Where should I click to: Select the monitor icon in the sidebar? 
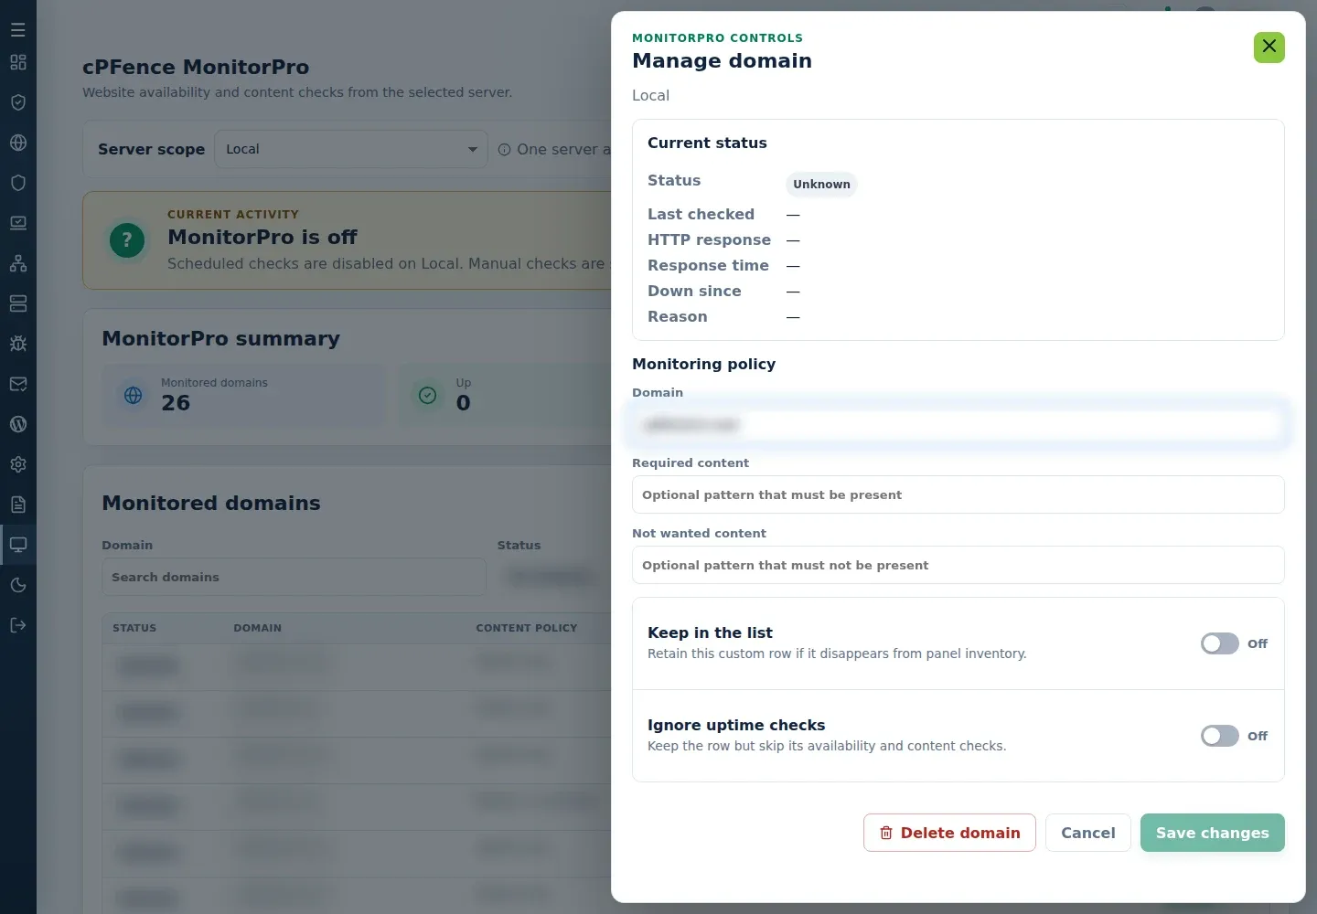coord(18,545)
